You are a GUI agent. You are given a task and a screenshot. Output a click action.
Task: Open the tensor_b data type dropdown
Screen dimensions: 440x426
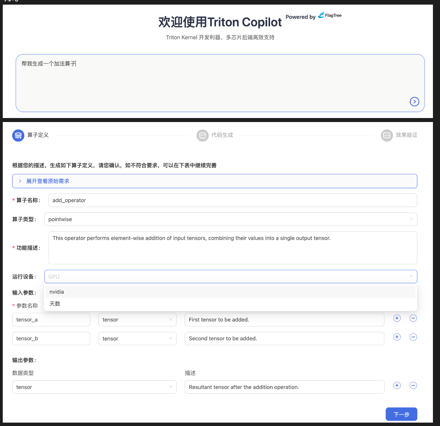(x=137, y=338)
